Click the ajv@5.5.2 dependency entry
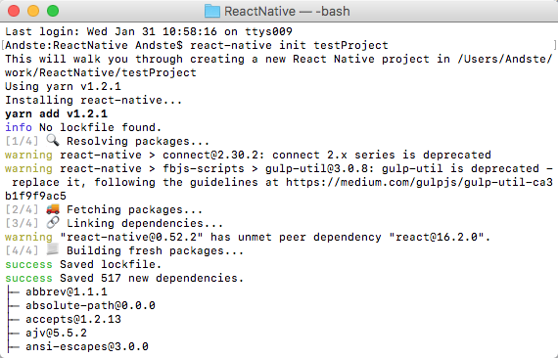 click(x=56, y=333)
